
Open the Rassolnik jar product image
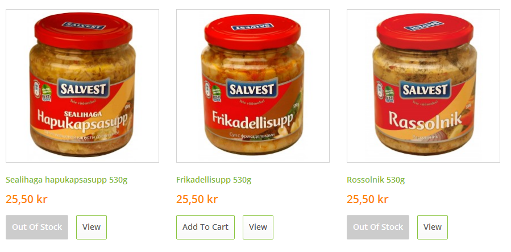tap(423, 86)
